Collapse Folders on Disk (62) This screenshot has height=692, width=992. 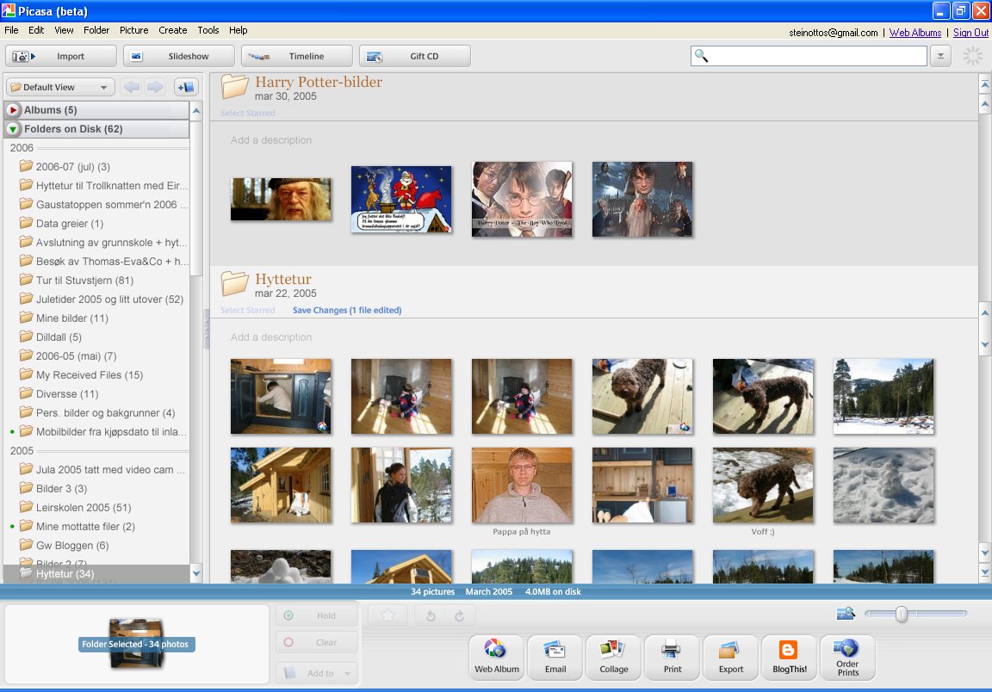(x=13, y=129)
